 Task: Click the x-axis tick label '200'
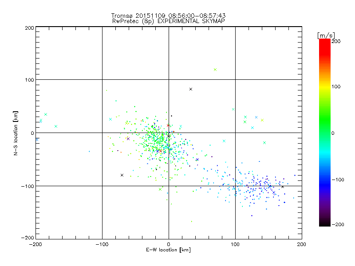302,244
